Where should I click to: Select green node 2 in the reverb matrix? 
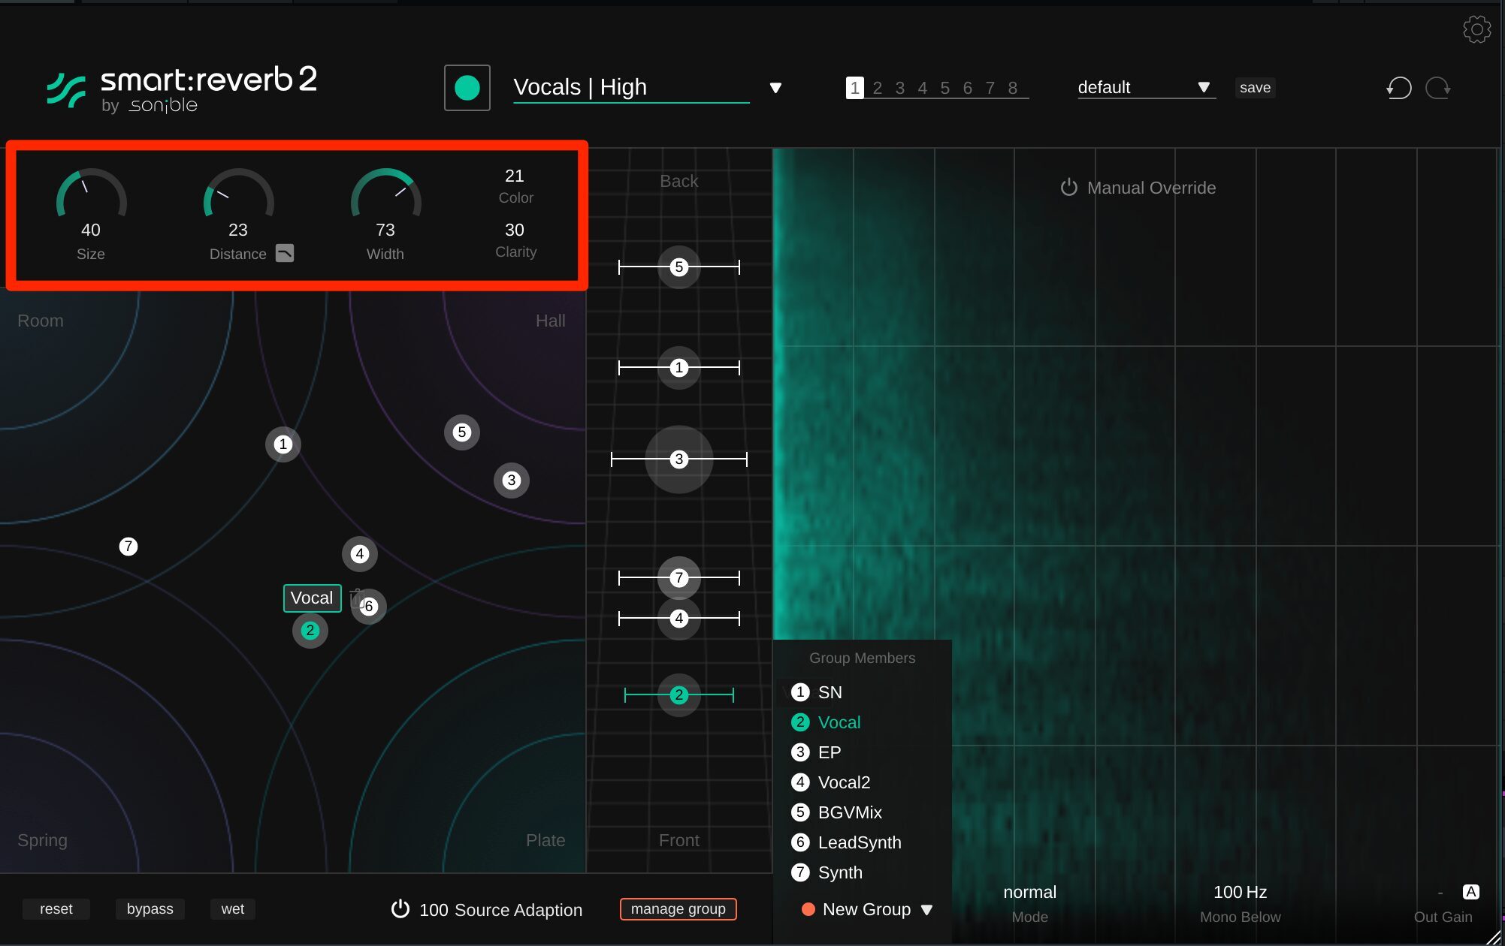coord(310,631)
